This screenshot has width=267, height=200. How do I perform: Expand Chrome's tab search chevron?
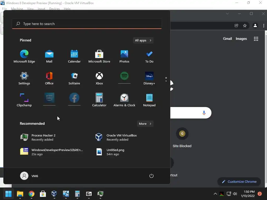pos(227,14)
